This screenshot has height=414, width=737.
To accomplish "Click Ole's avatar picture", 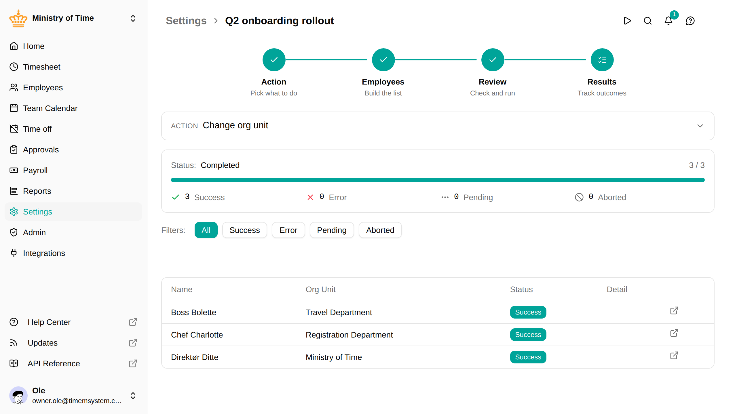I will [18, 396].
